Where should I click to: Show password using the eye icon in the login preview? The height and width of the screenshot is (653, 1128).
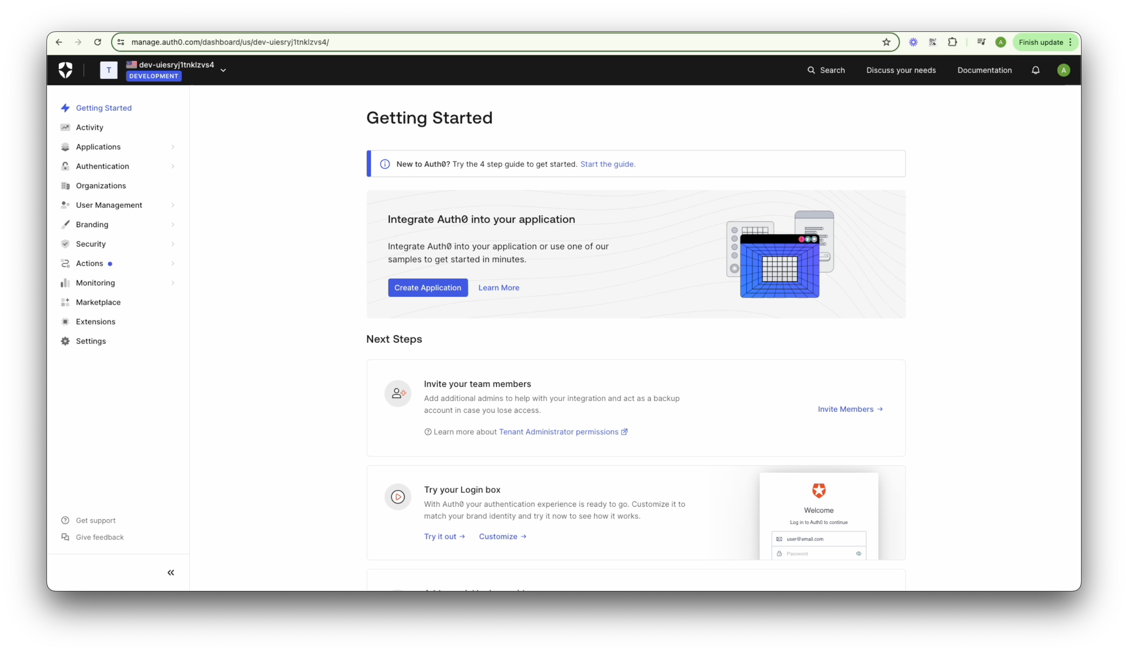pos(859,554)
